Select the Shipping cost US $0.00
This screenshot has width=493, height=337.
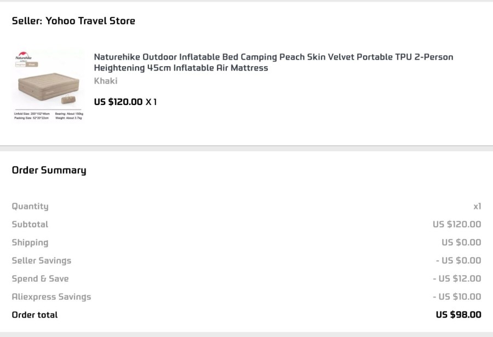461,242
